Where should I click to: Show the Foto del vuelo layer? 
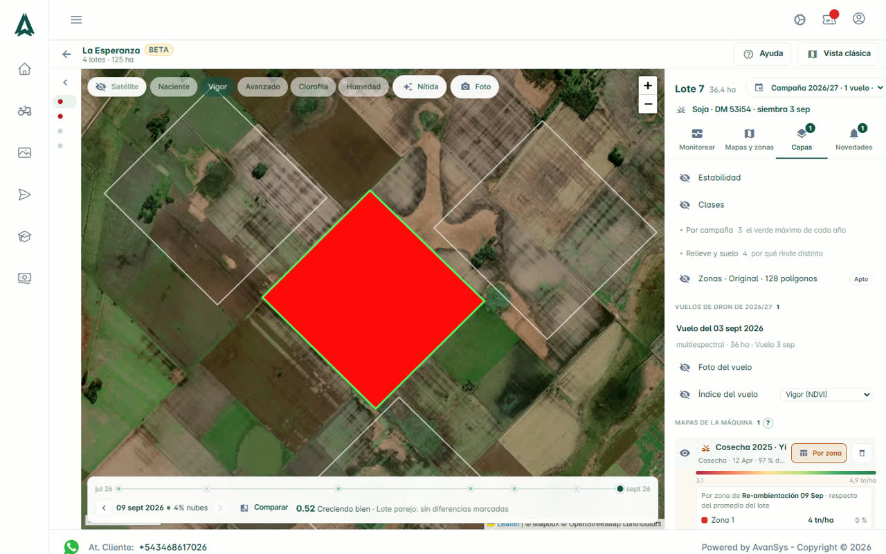click(x=685, y=368)
